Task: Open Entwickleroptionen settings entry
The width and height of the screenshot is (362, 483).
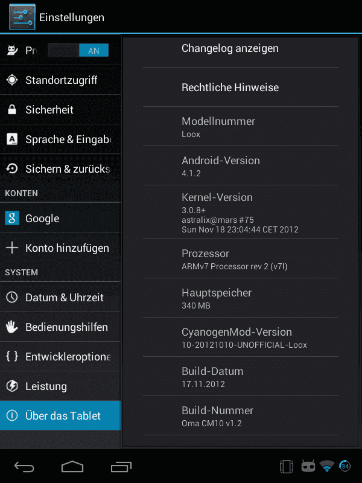Action: tap(61, 356)
